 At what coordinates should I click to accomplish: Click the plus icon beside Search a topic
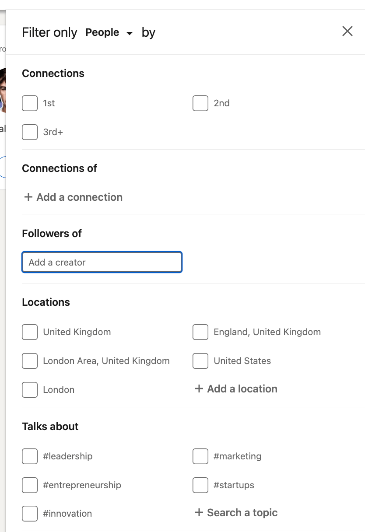[199, 513]
